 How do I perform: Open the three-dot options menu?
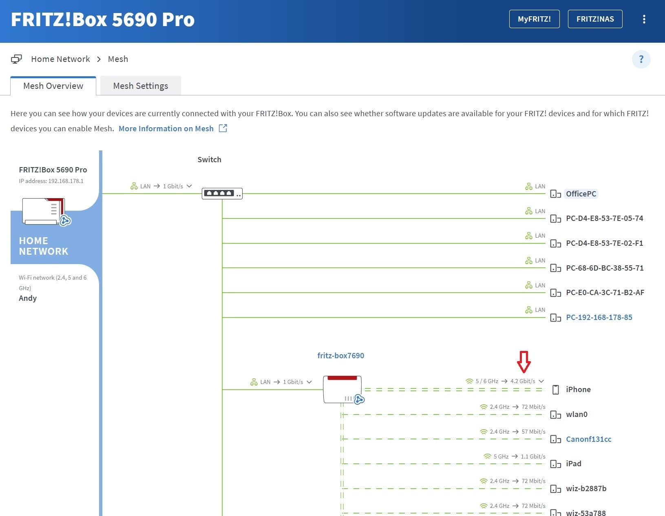[644, 19]
